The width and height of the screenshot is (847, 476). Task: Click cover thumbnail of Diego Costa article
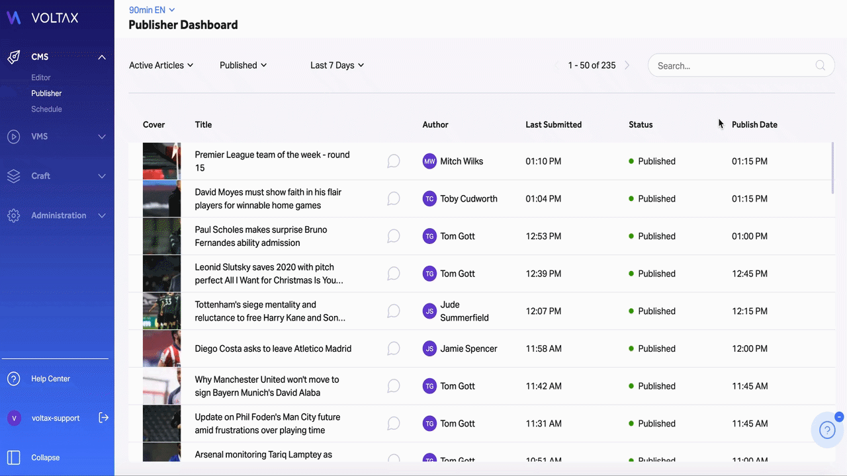coord(161,348)
